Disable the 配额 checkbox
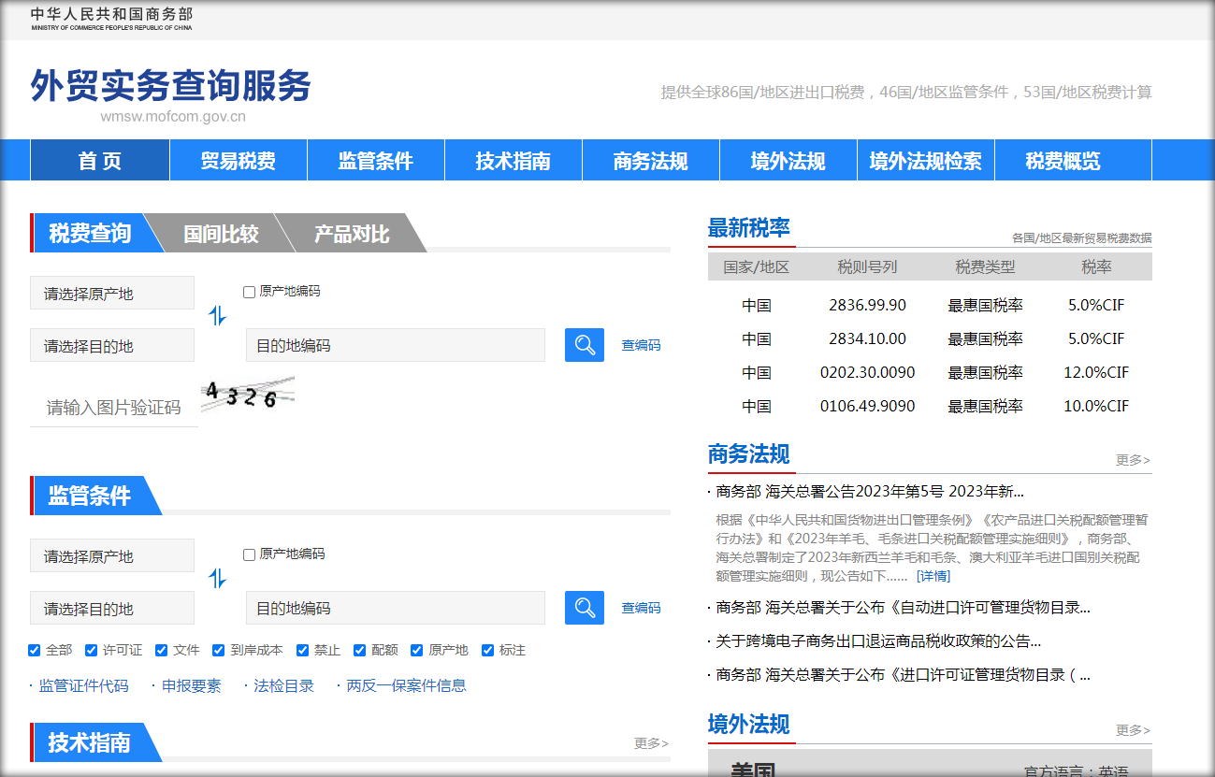1215x777 pixels. tap(360, 650)
